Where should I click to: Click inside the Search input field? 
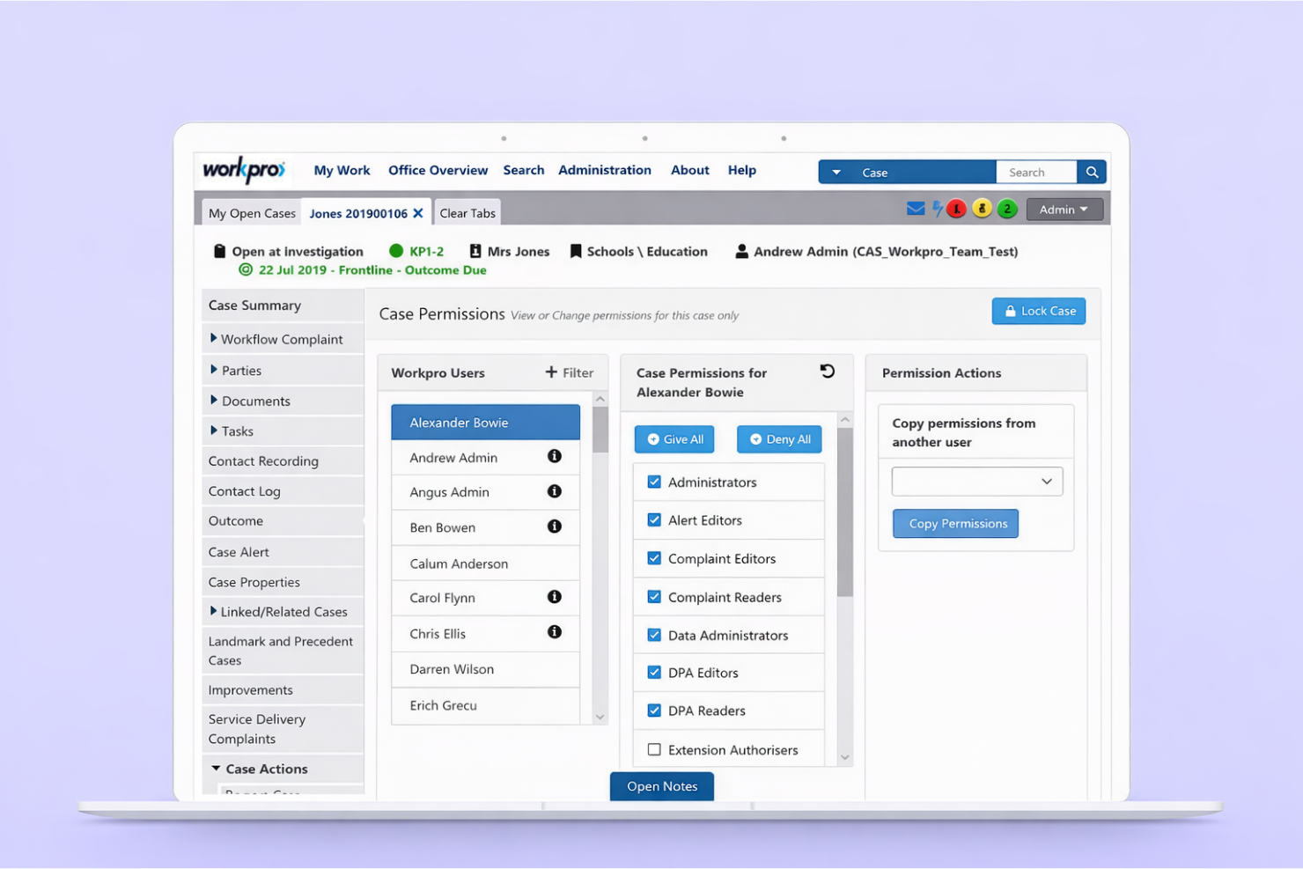(x=1036, y=172)
